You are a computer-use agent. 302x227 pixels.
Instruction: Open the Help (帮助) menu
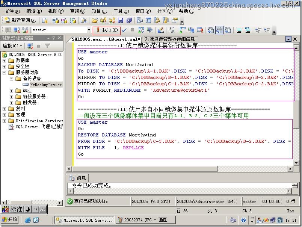point(187,11)
